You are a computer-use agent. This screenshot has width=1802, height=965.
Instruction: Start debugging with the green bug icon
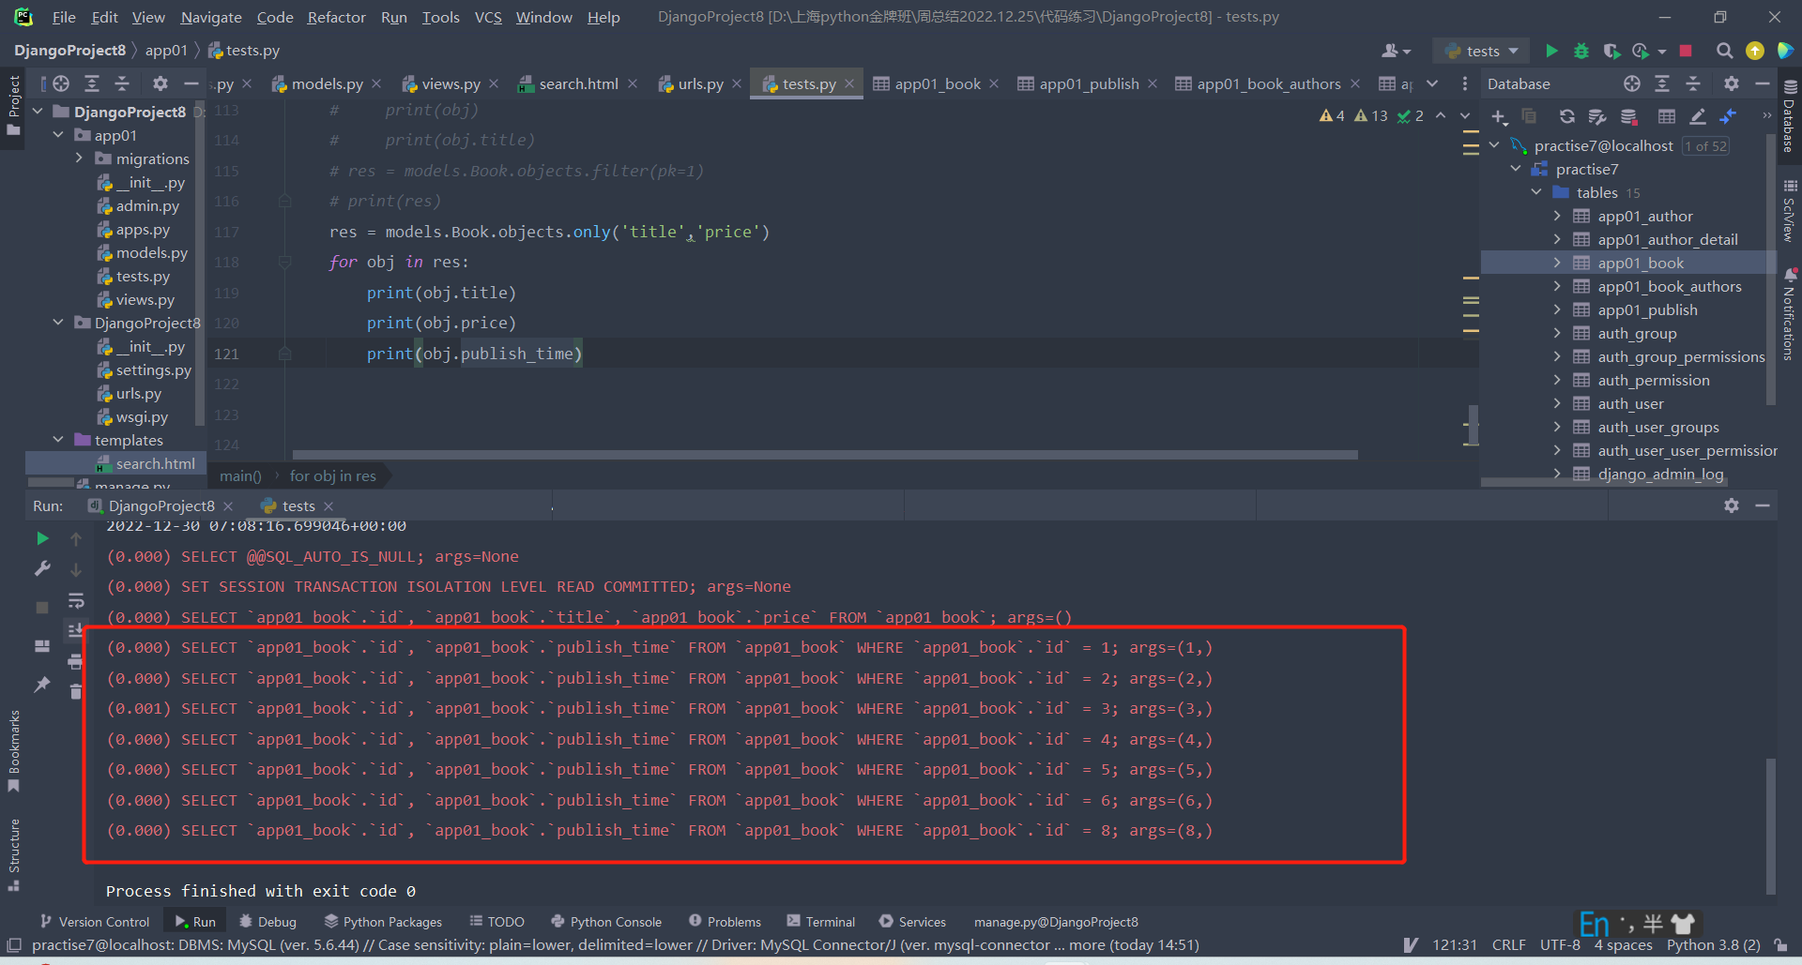[x=1581, y=51]
